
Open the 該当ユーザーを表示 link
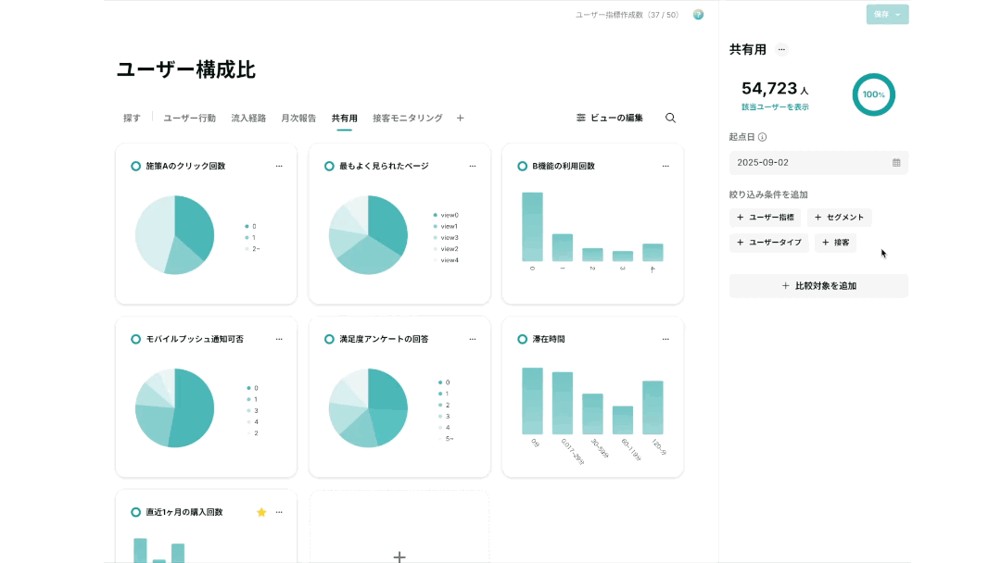(x=775, y=107)
